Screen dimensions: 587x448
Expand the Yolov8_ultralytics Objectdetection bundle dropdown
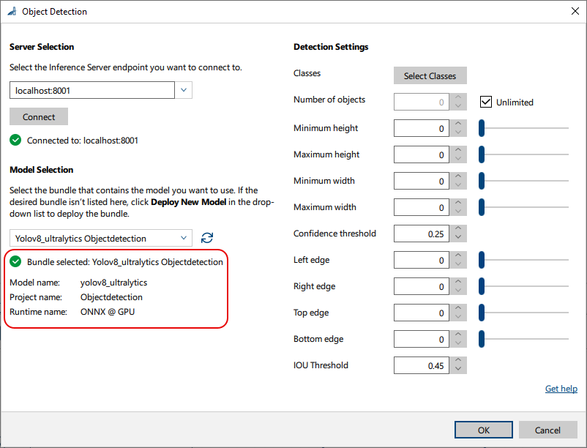tap(184, 238)
